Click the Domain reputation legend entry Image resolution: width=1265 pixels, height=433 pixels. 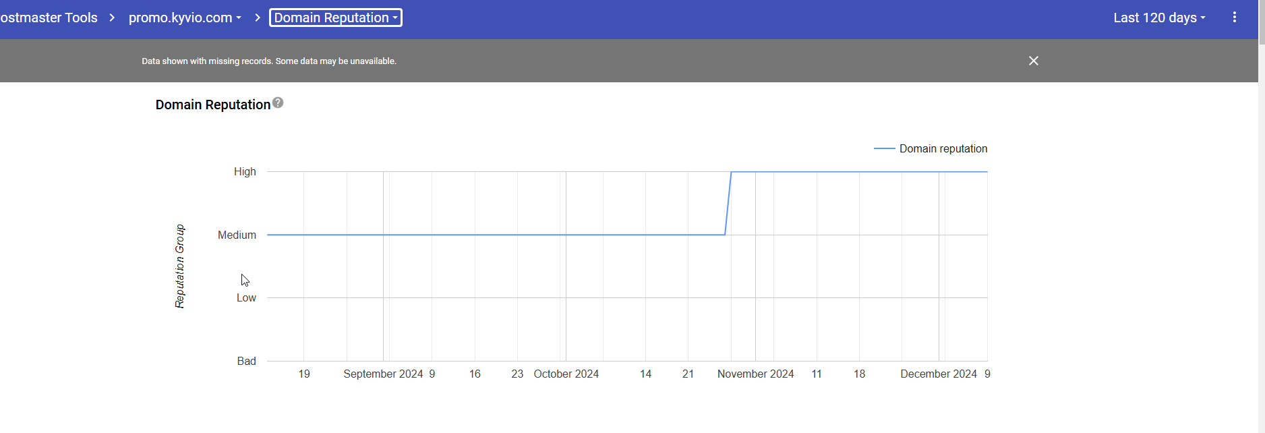click(931, 148)
